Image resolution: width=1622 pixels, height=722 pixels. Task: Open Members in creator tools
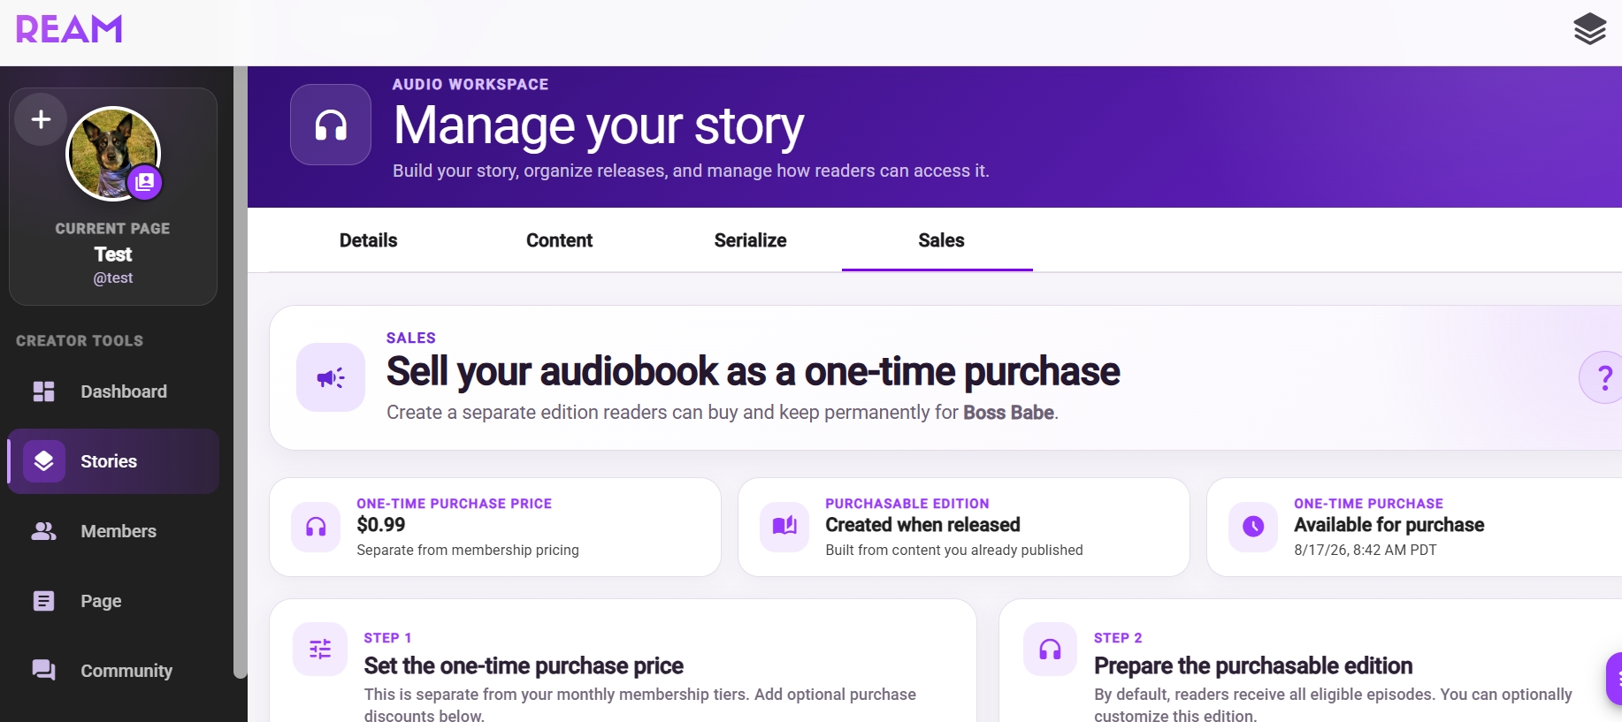pos(113,531)
